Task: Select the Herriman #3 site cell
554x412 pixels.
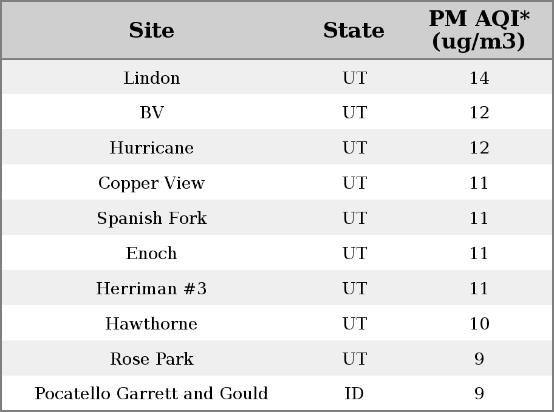Action: coord(152,288)
